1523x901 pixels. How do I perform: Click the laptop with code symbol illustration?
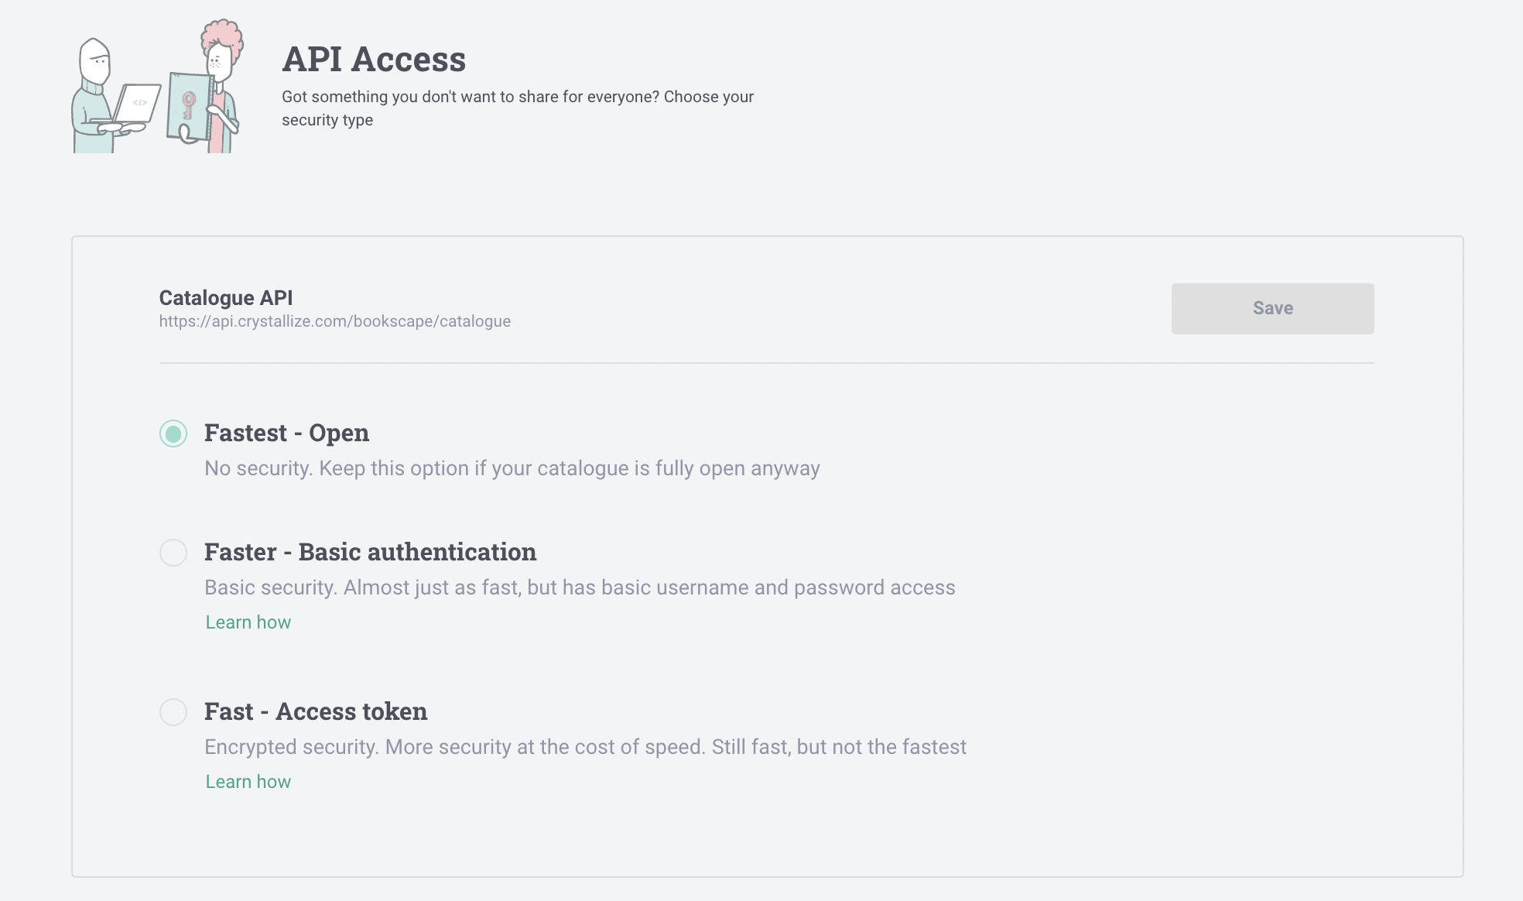[x=138, y=104]
